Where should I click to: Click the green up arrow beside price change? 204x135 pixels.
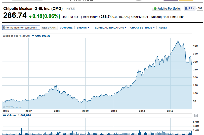[x=30, y=17]
